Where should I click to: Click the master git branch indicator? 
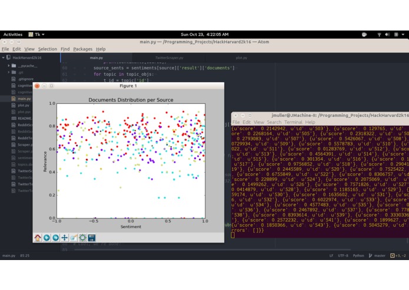[377, 256]
